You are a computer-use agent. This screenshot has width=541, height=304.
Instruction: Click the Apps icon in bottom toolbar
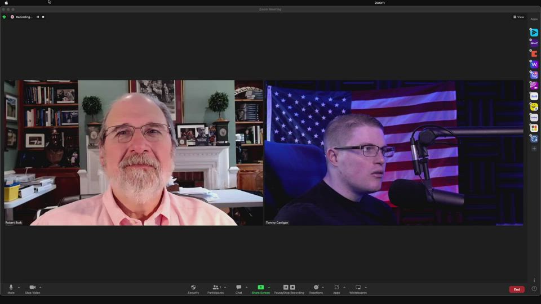click(336, 289)
